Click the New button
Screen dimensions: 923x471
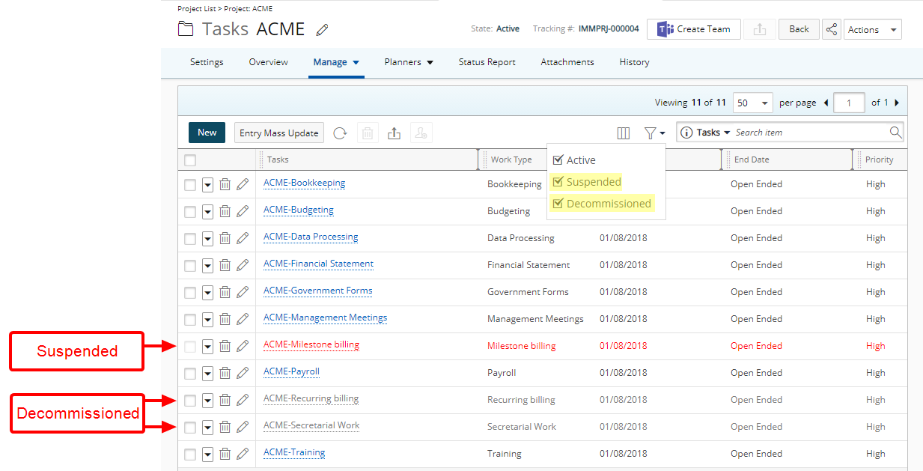click(x=207, y=133)
